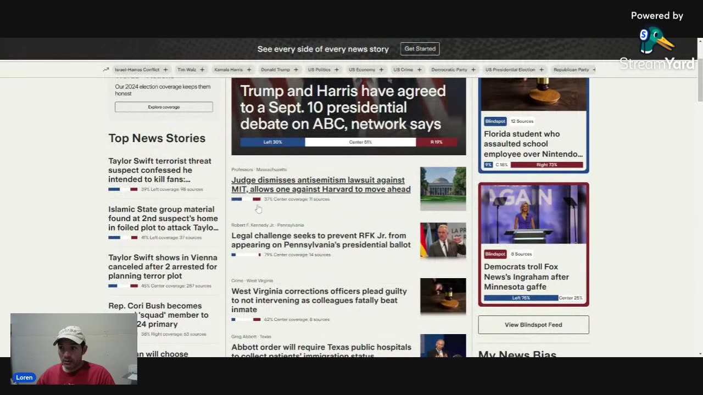Add Donald Trump topic with plus icon
The image size is (703, 395).
296,70
